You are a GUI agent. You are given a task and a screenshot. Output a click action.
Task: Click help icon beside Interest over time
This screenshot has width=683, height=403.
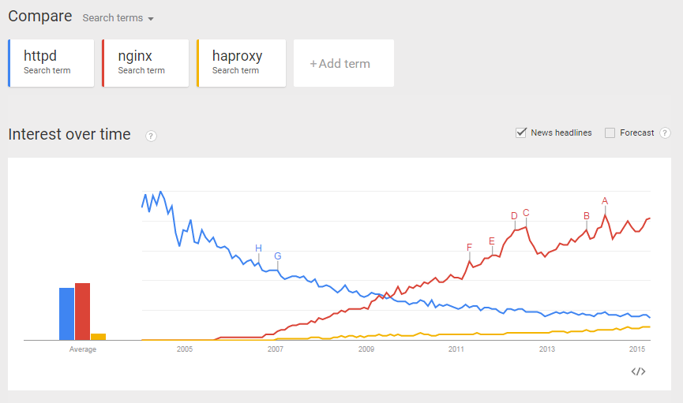click(x=151, y=136)
